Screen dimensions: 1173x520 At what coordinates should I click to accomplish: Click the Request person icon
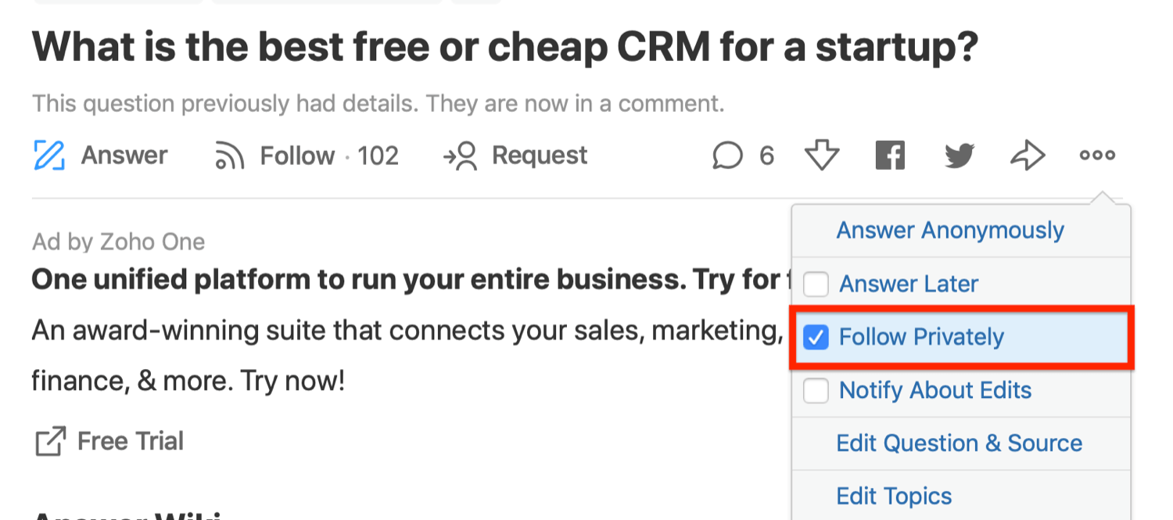click(x=461, y=156)
